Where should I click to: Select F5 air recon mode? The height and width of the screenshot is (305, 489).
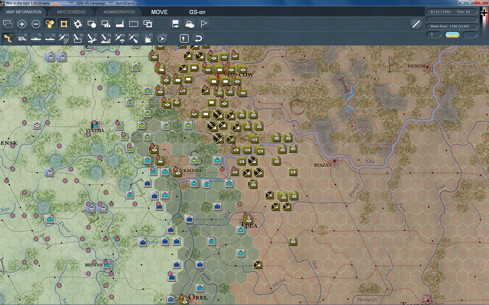tap(64, 38)
